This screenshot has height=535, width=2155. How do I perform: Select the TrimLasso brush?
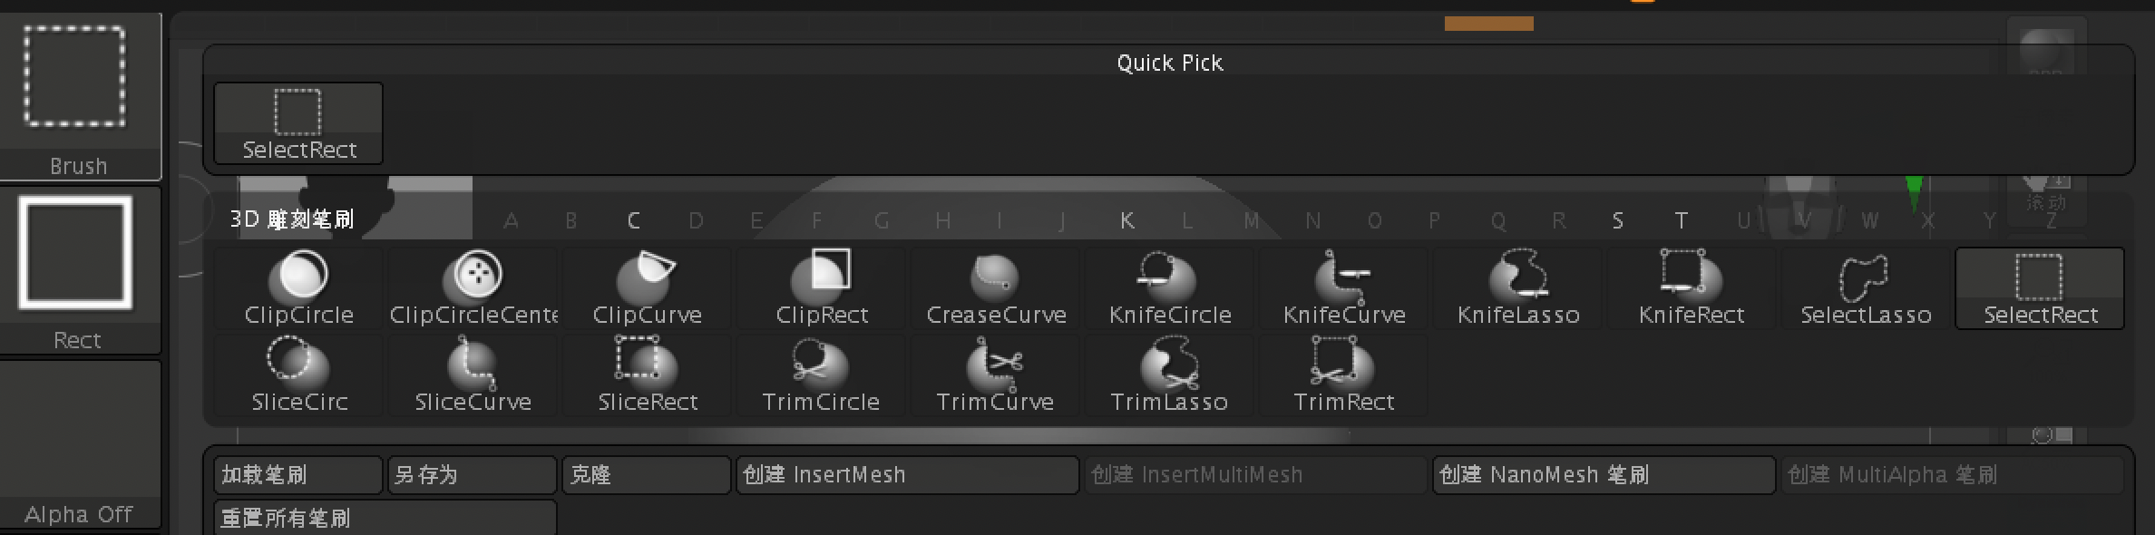click(x=1169, y=375)
